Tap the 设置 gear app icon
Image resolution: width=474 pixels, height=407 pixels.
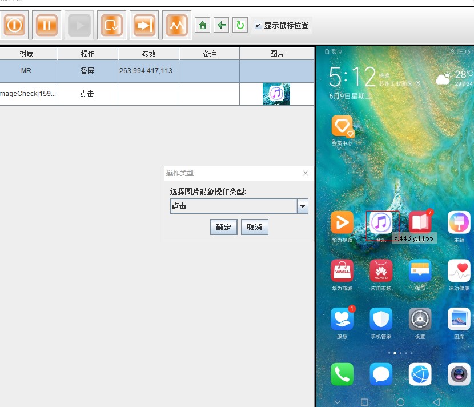(x=420, y=319)
